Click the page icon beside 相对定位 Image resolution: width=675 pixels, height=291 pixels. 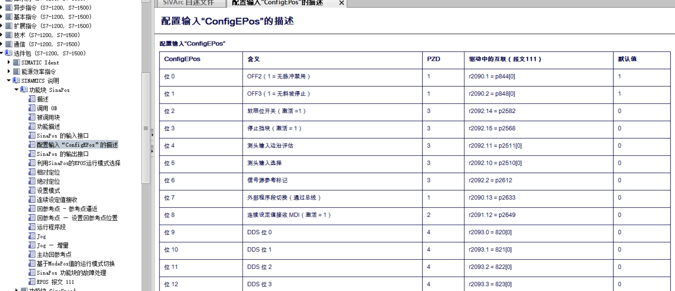(32, 172)
